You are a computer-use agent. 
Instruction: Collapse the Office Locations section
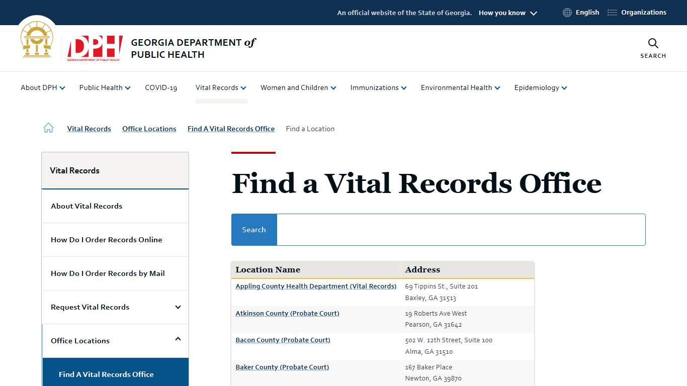[x=178, y=339]
